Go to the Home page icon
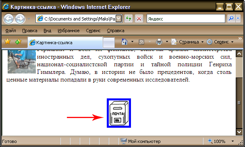This screenshot has width=245, height=147. click(x=125, y=42)
